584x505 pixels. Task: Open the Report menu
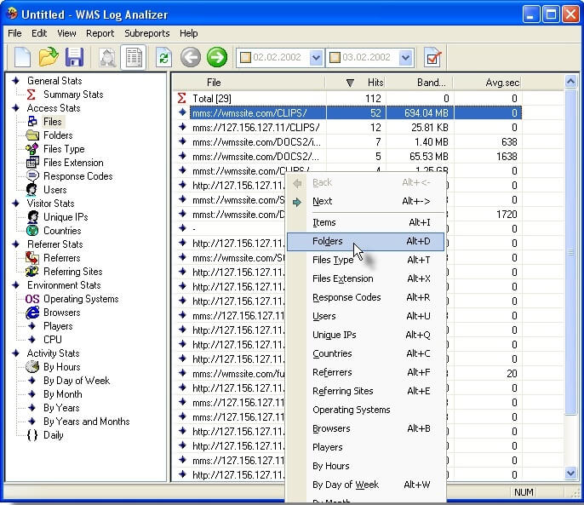point(100,33)
